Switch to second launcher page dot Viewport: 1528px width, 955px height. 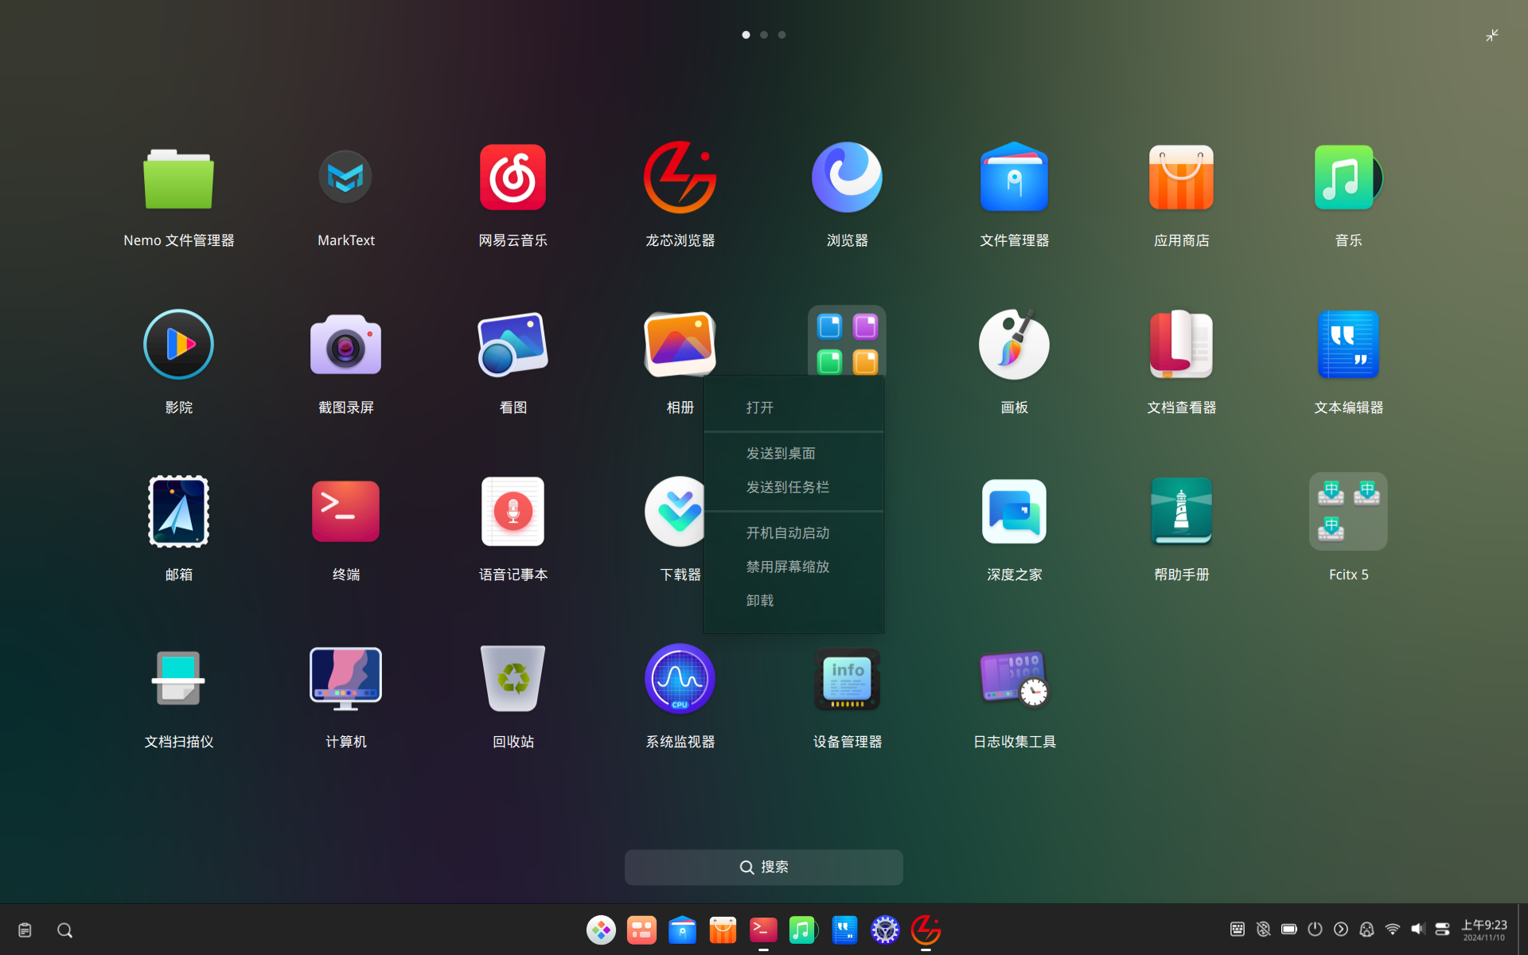pos(764,35)
